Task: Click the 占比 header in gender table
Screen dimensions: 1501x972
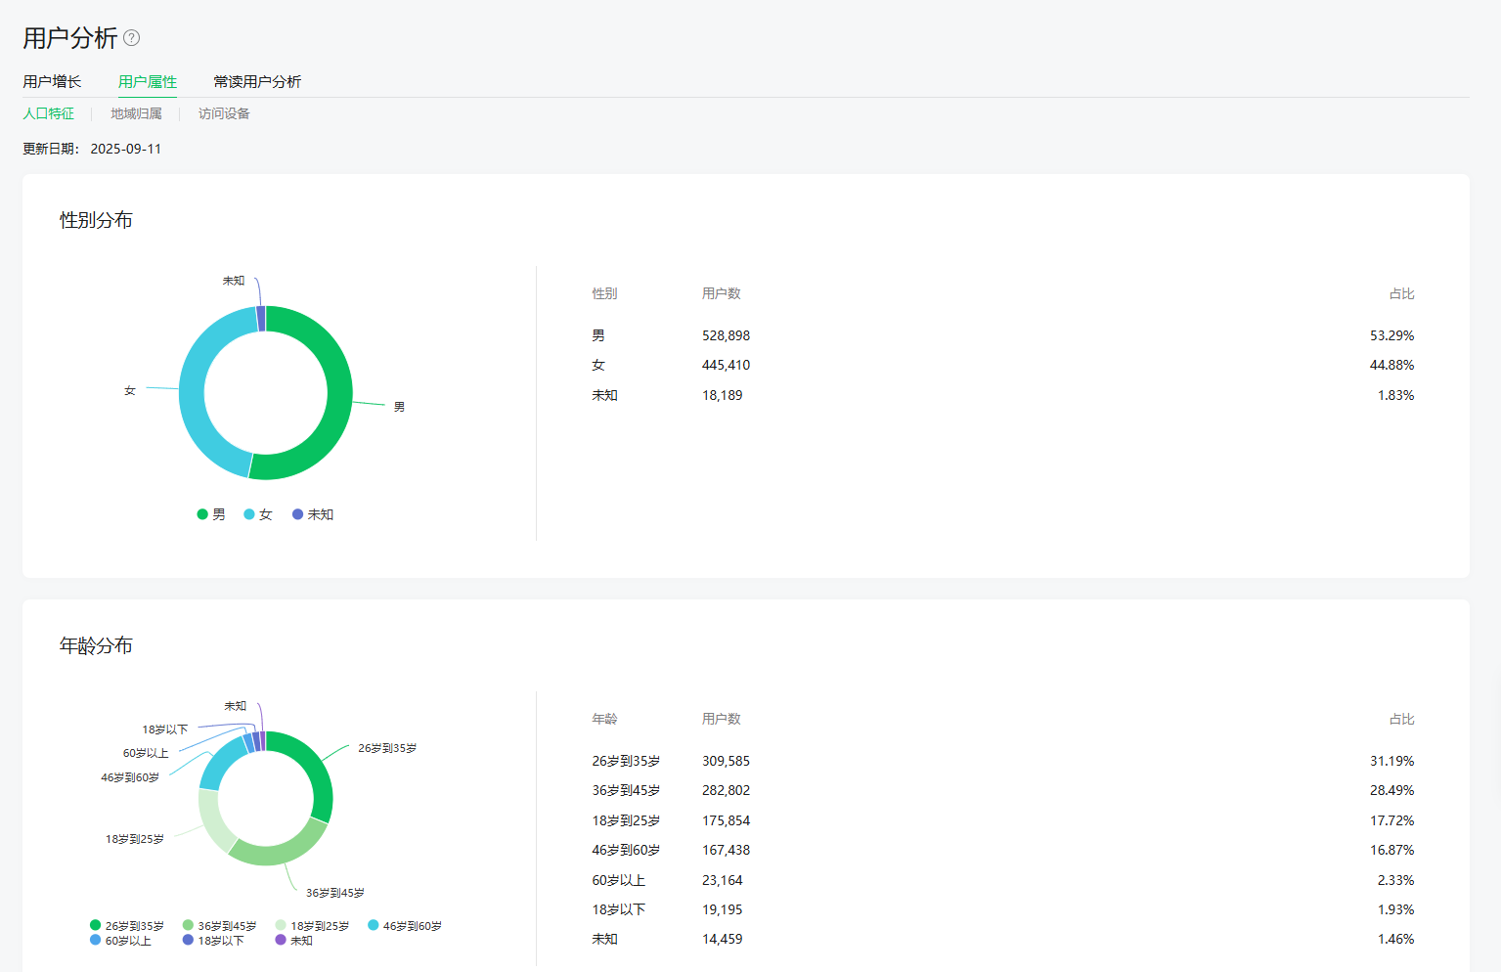Action: [x=1401, y=293]
